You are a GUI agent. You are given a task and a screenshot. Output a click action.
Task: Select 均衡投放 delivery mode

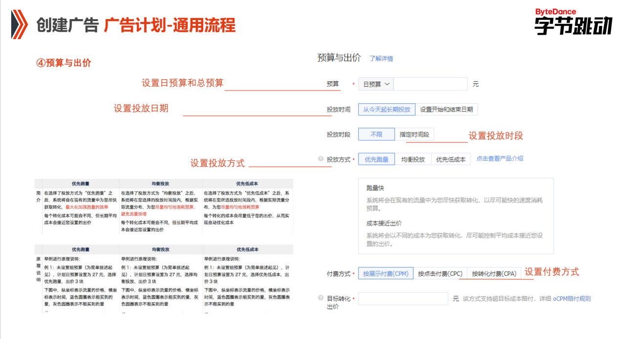pos(413,159)
